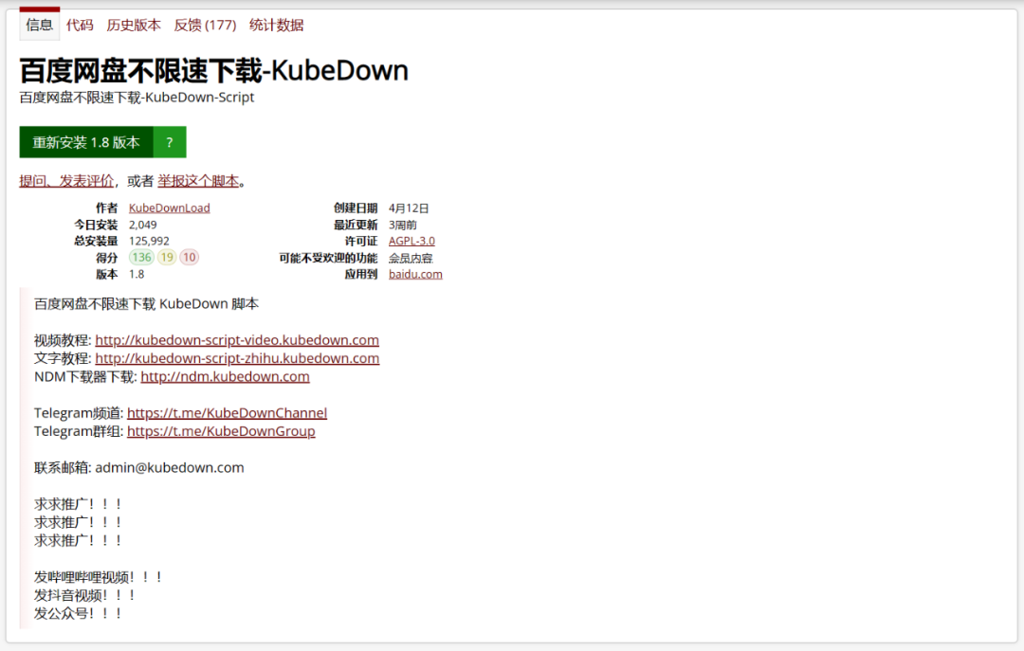Screen dimensions: 1024x651
Task: Click the last updated value 3周前
Action: [402, 225]
